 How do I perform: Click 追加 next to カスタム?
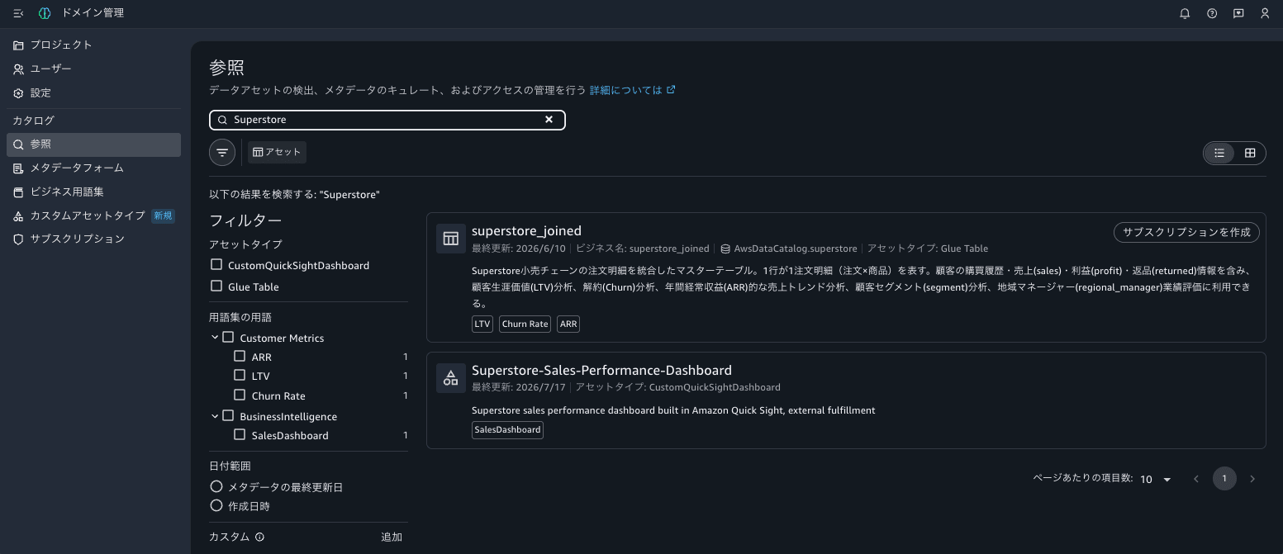pos(392,537)
